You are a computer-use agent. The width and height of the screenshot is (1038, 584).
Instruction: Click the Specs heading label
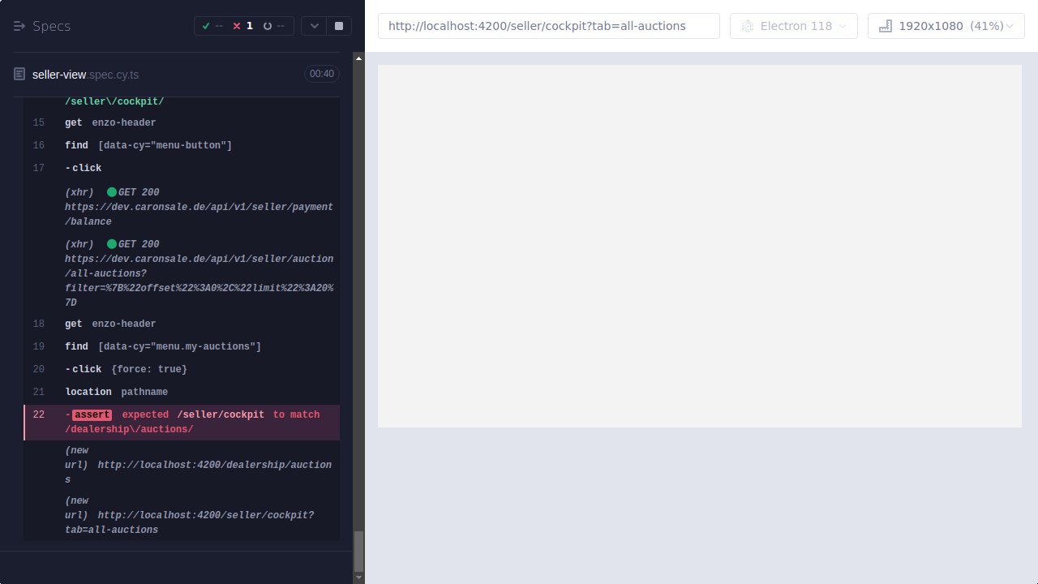(50, 26)
